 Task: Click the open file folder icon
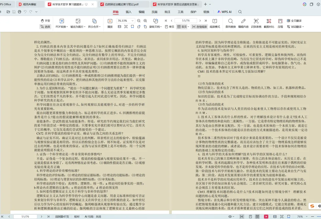click(8, 12)
